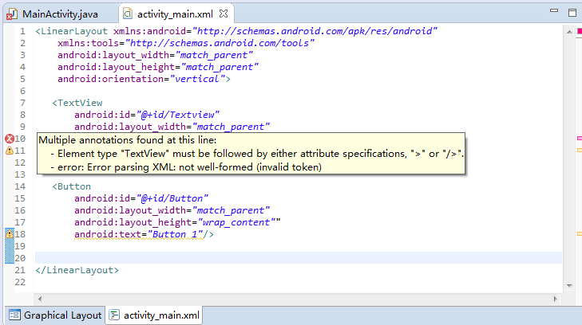Switch to the MainActivity.java tab

pyautogui.click(x=53, y=14)
